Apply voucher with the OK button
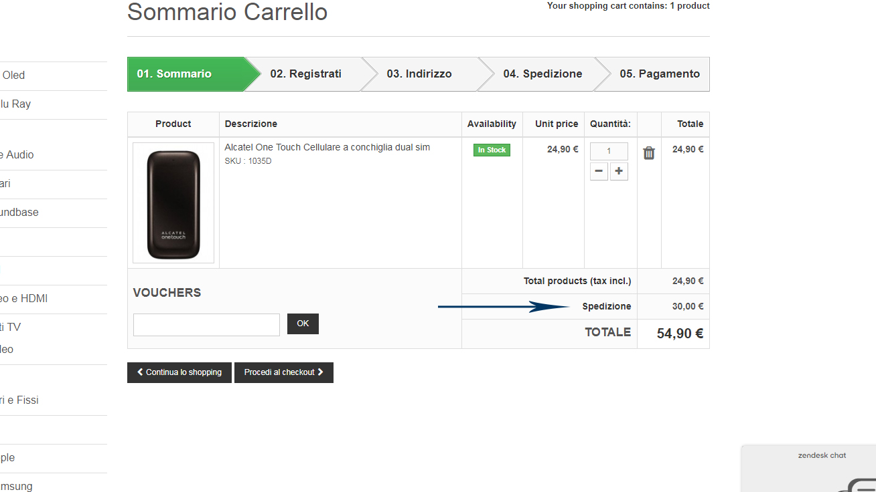 tap(303, 324)
